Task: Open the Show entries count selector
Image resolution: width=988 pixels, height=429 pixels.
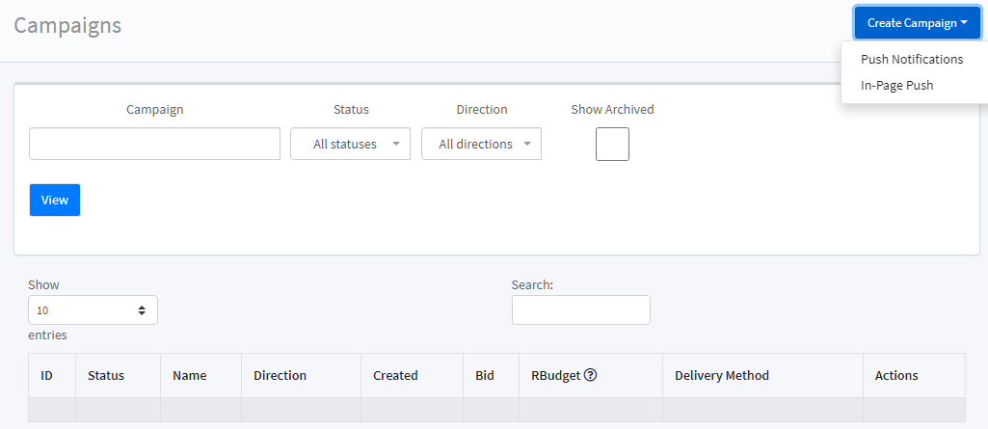Action: (93, 310)
